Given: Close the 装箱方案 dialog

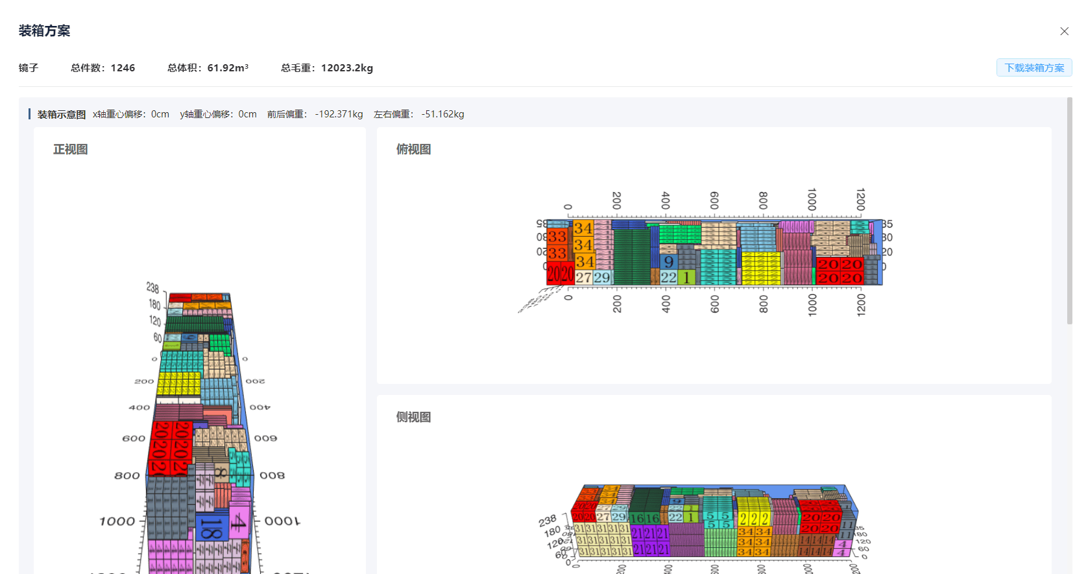Looking at the screenshot, I should (1064, 31).
